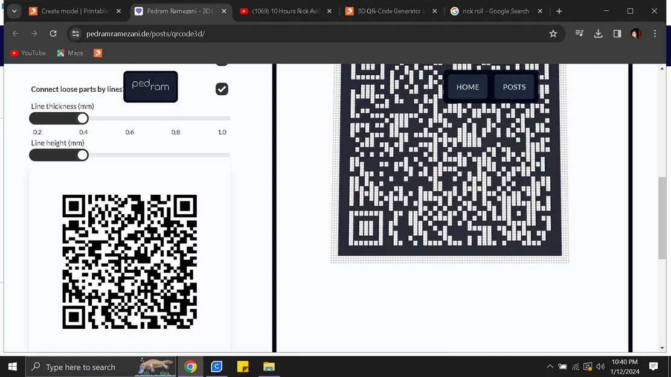Open the POSTS page
671x377 pixels.
click(515, 87)
